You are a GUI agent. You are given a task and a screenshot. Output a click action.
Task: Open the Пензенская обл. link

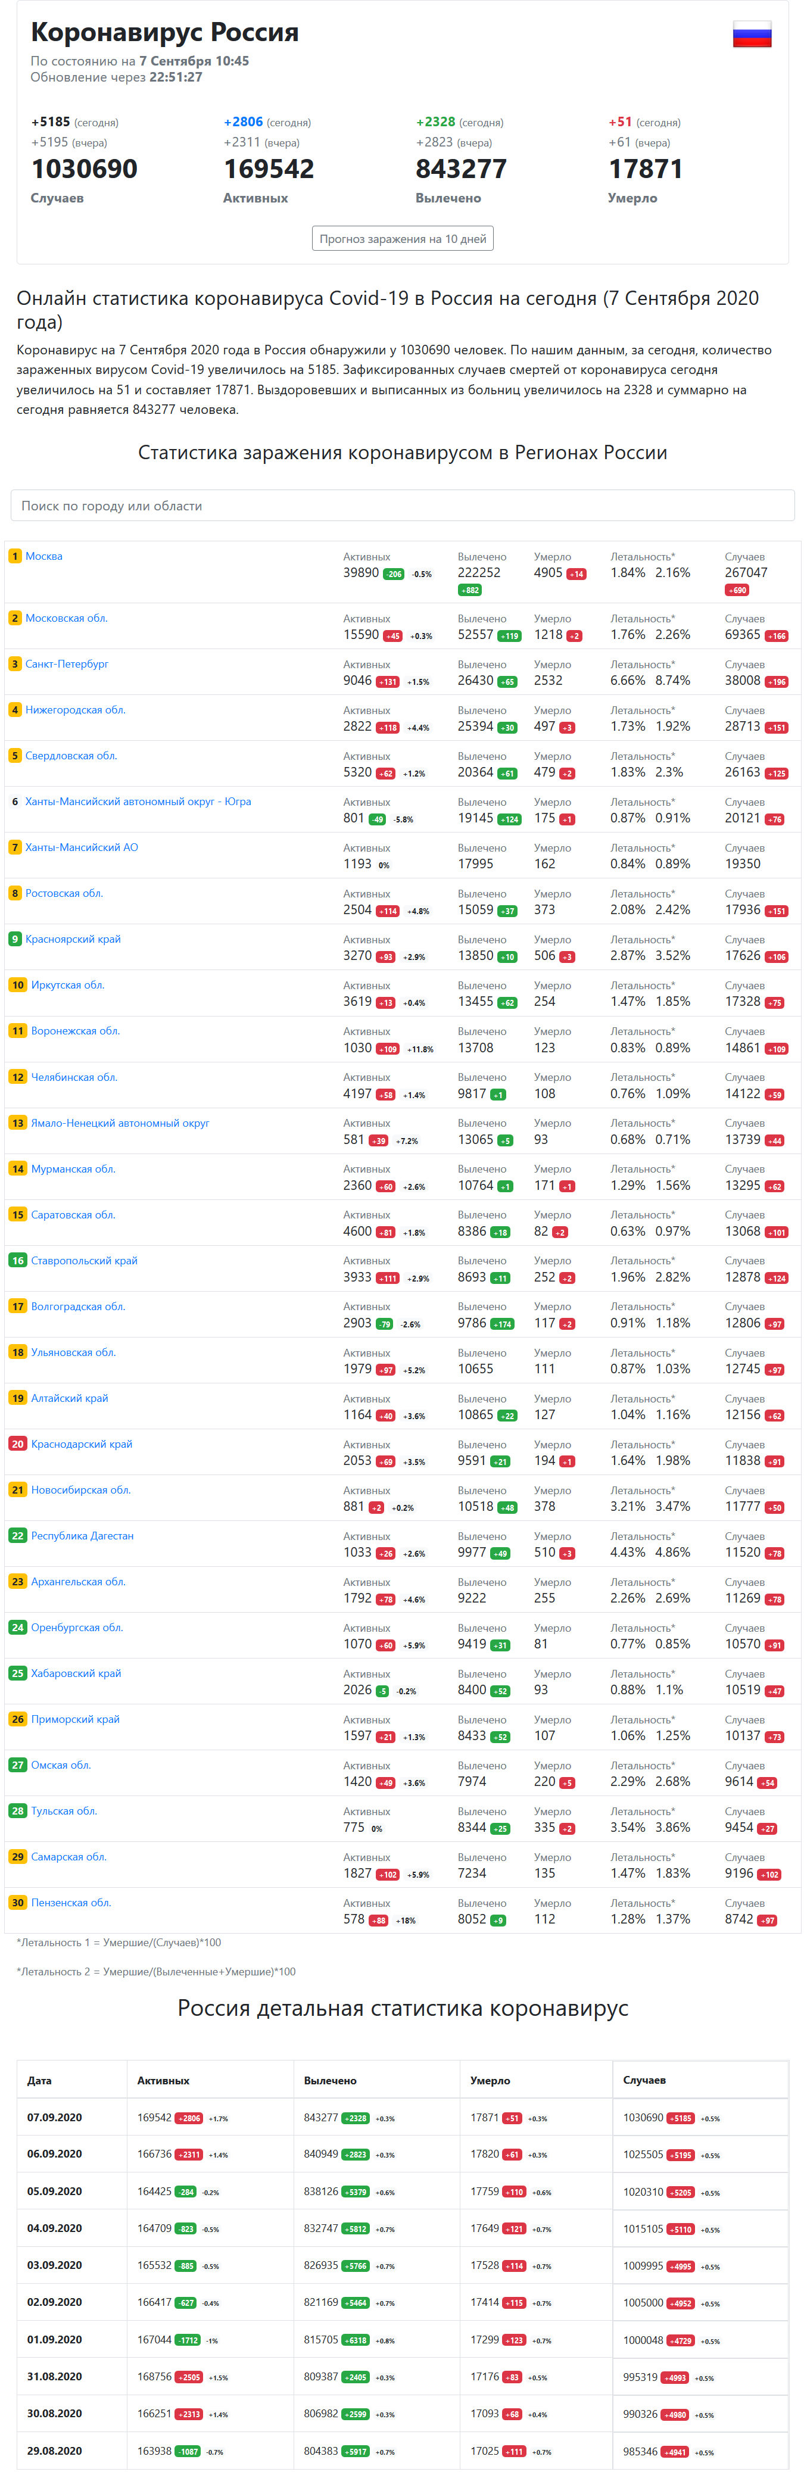click(x=71, y=1903)
